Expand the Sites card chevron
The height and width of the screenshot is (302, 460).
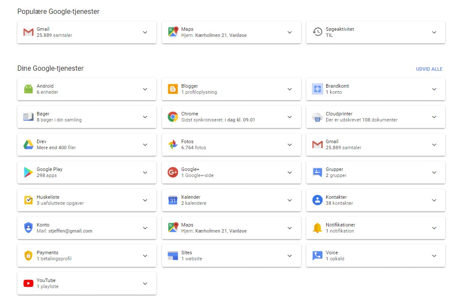290,256
